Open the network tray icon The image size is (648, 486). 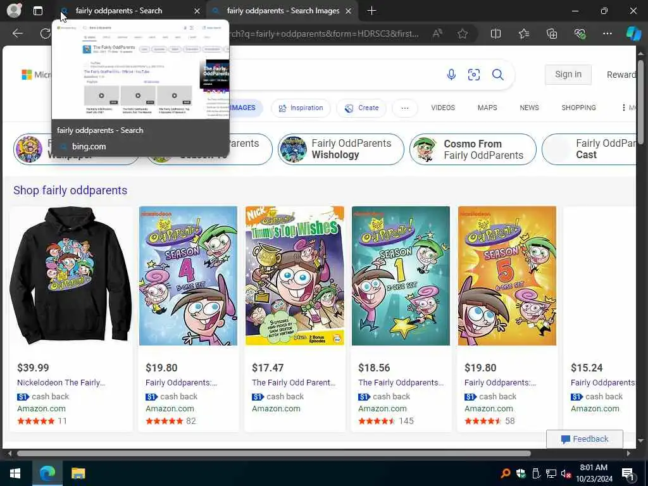(x=551, y=473)
